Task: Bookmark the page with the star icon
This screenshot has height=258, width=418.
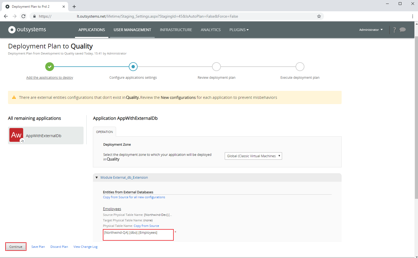Action: (x=319, y=16)
